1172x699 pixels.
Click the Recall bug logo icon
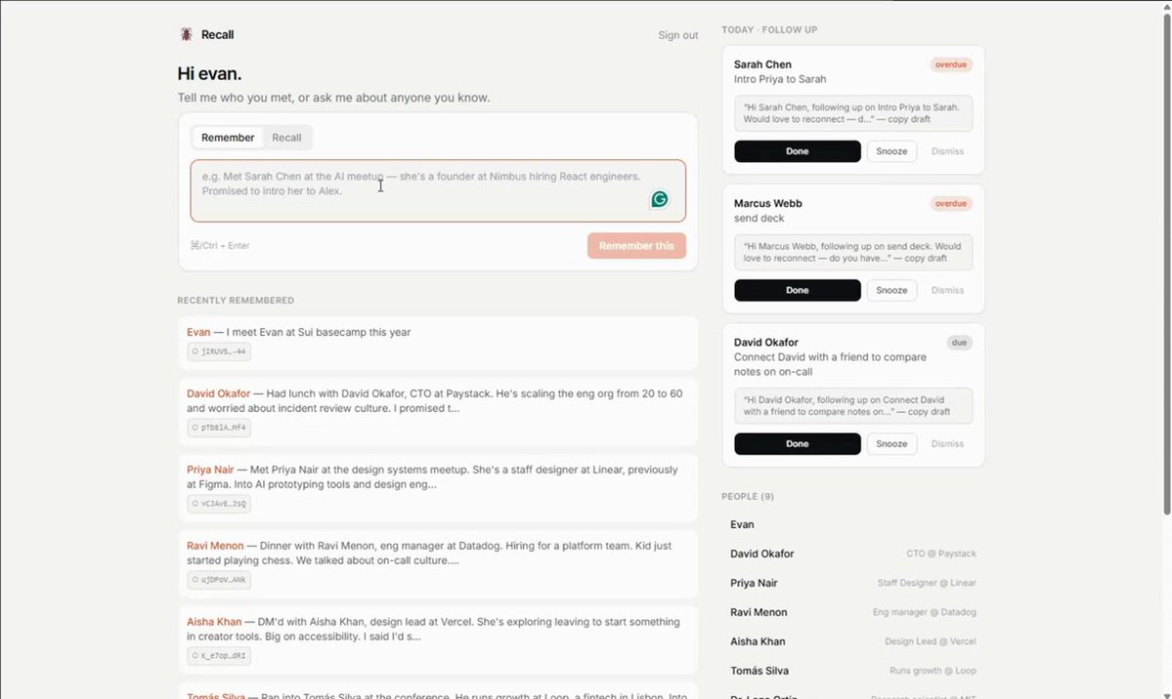pyautogui.click(x=186, y=34)
